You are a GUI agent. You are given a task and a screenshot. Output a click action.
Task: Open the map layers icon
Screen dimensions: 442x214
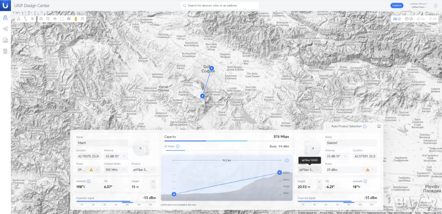pyautogui.click(x=69, y=19)
